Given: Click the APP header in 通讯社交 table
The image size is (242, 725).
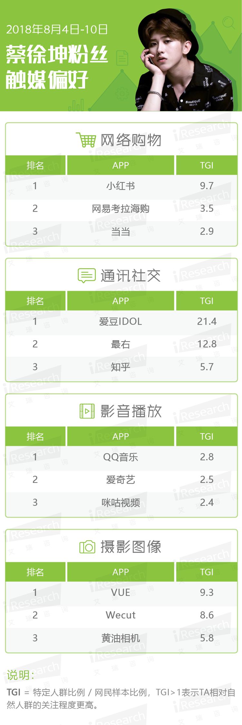Looking at the screenshot, I should click(121, 301).
